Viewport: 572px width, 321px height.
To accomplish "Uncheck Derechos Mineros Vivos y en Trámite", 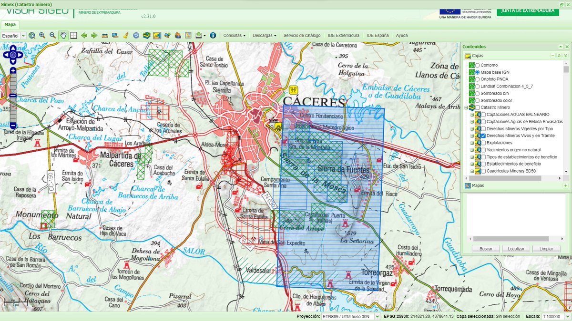I will click(483, 136).
